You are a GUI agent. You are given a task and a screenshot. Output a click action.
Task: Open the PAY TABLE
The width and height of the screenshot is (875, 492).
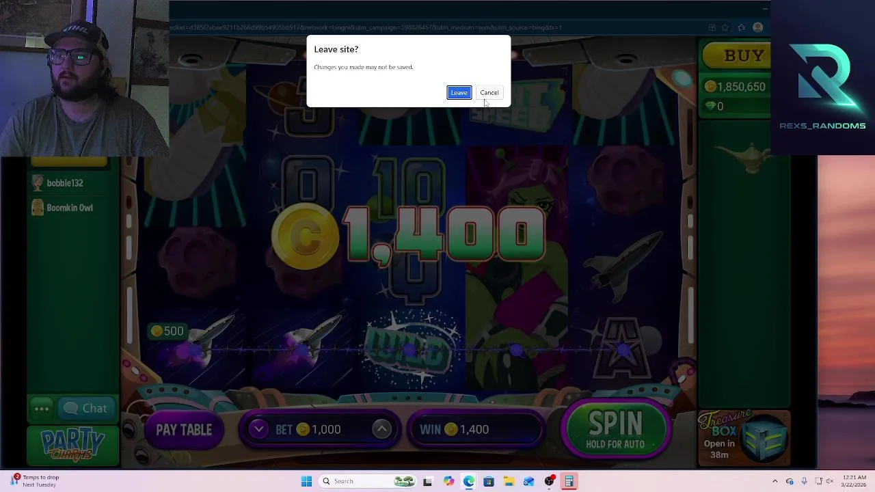coord(184,430)
